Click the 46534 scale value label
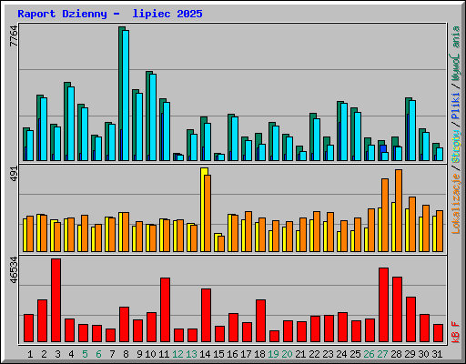 coord(14,270)
